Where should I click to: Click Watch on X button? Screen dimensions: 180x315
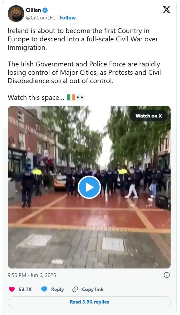click(x=149, y=116)
